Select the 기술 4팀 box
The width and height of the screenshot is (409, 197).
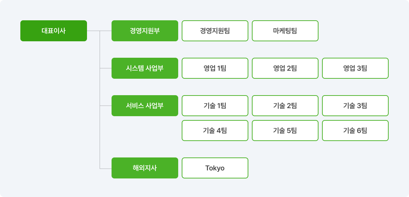coord(215,131)
